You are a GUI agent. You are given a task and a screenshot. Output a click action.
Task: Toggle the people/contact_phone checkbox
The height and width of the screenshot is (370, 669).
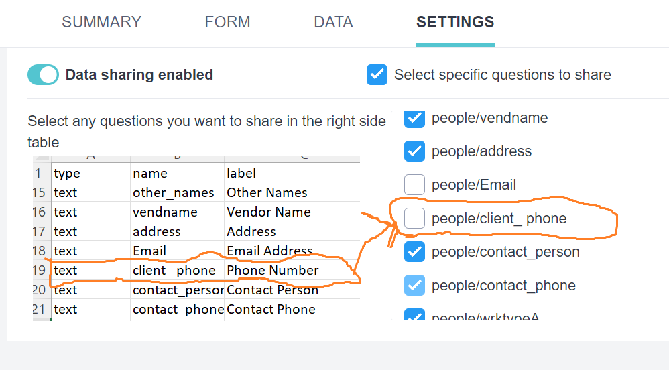tap(415, 286)
